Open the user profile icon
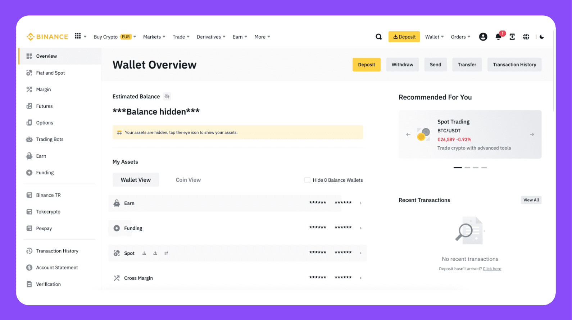 point(483,37)
